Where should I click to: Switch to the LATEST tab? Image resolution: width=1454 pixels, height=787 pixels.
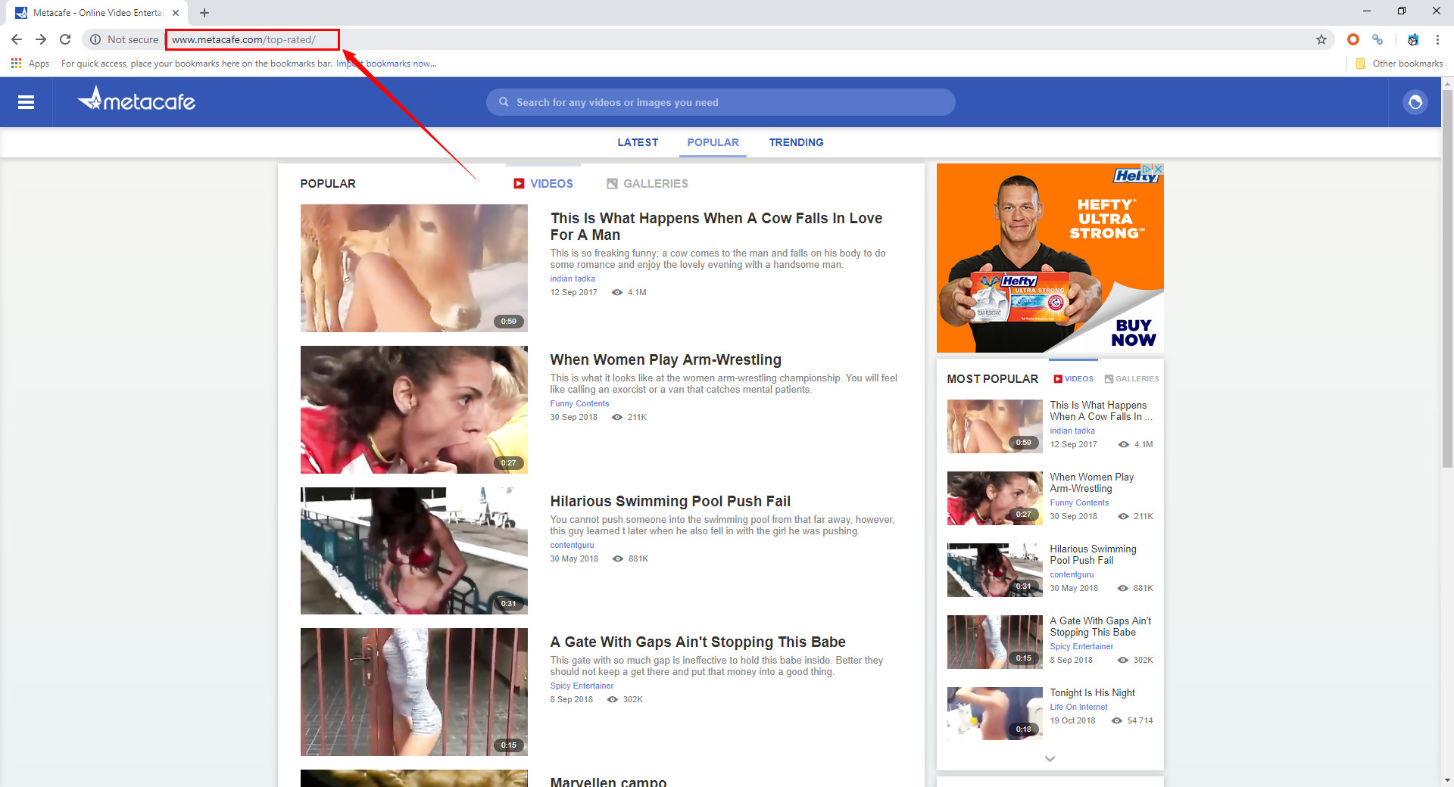(x=638, y=142)
